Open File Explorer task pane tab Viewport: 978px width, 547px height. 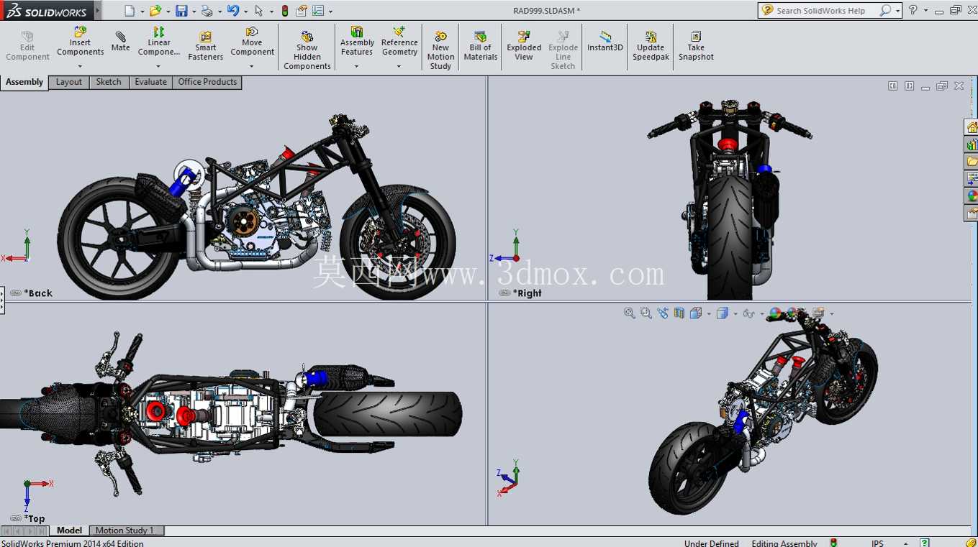[972, 162]
